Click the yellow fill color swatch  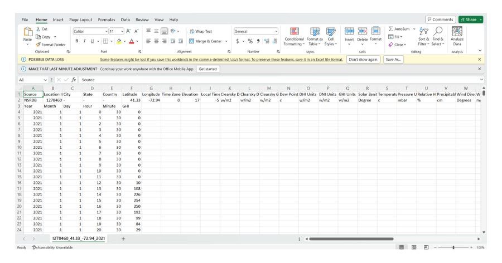pyautogui.click(x=119, y=41)
